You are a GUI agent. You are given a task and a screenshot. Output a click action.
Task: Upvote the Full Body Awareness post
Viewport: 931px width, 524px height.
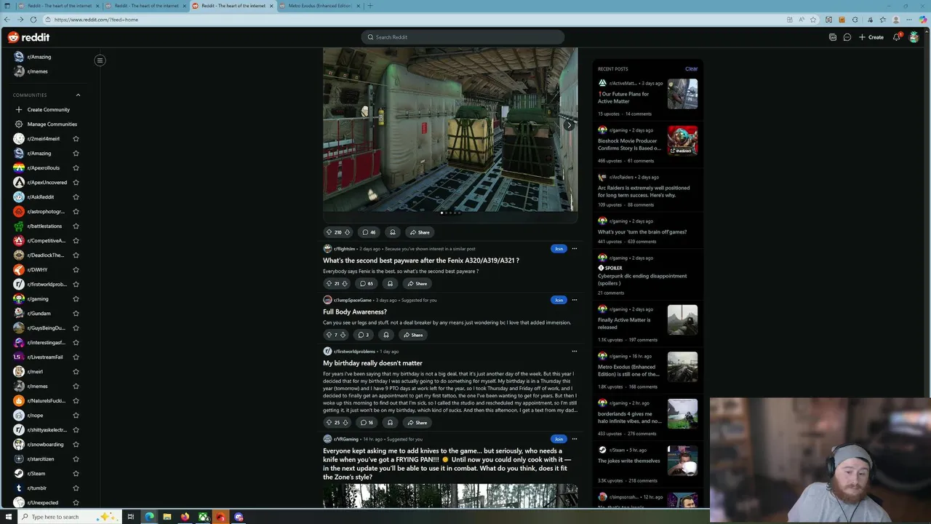[329, 335]
